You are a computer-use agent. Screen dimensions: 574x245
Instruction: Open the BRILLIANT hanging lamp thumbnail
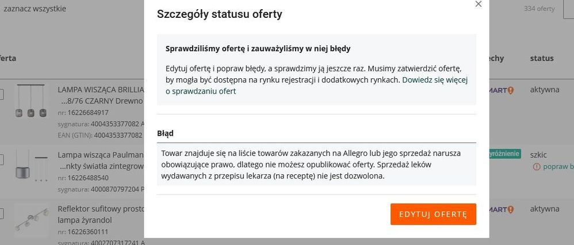(x=32, y=102)
